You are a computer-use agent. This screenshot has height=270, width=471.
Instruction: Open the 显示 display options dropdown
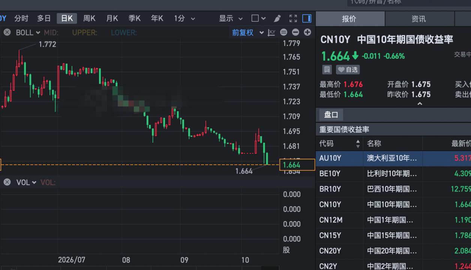click(x=231, y=18)
